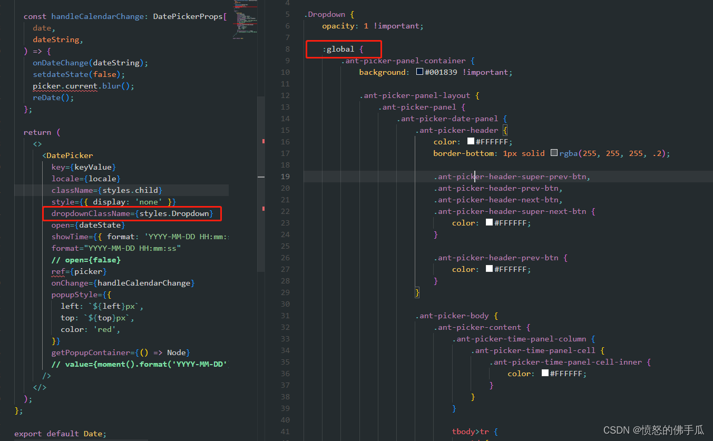
Task: Click line number 8 in the gutter
Action: (287, 49)
